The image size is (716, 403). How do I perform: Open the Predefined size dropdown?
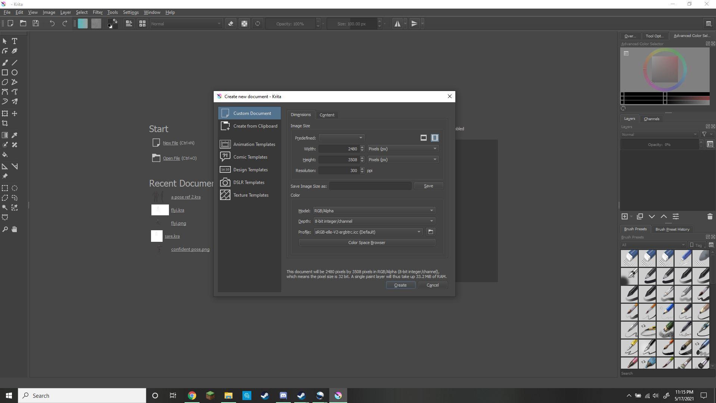(x=341, y=138)
